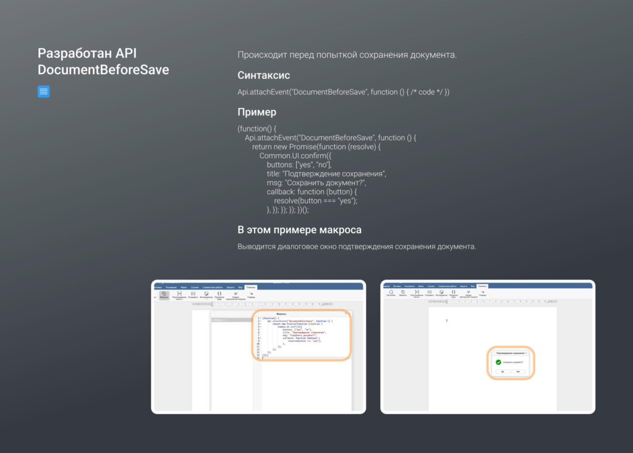Click Подсветка кода braces icon in left screenshot
This screenshot has height=453, width=633.
point(219,294)
